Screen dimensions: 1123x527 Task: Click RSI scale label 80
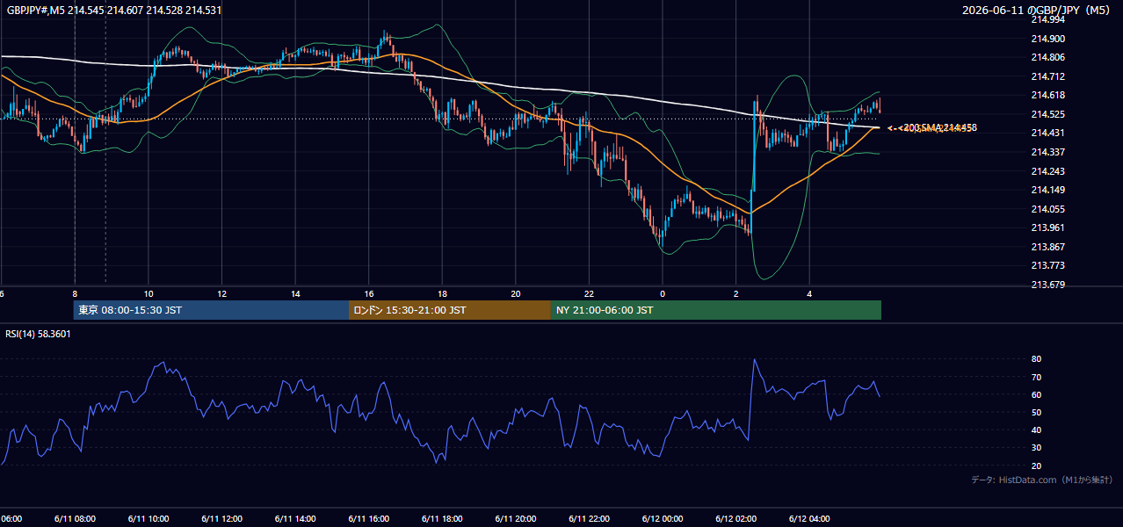[1036, 359]
